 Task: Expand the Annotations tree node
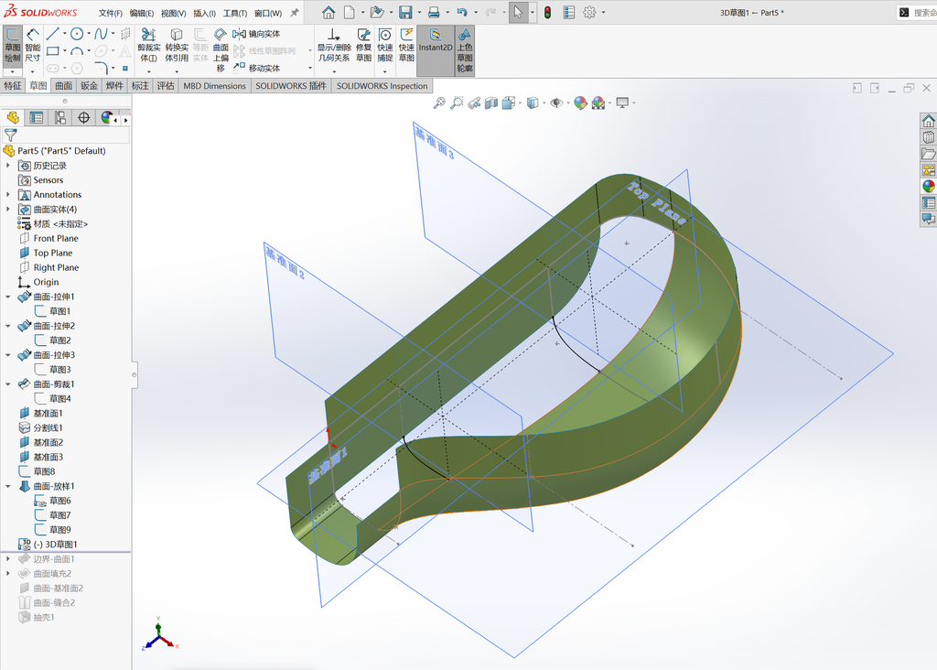7,194
